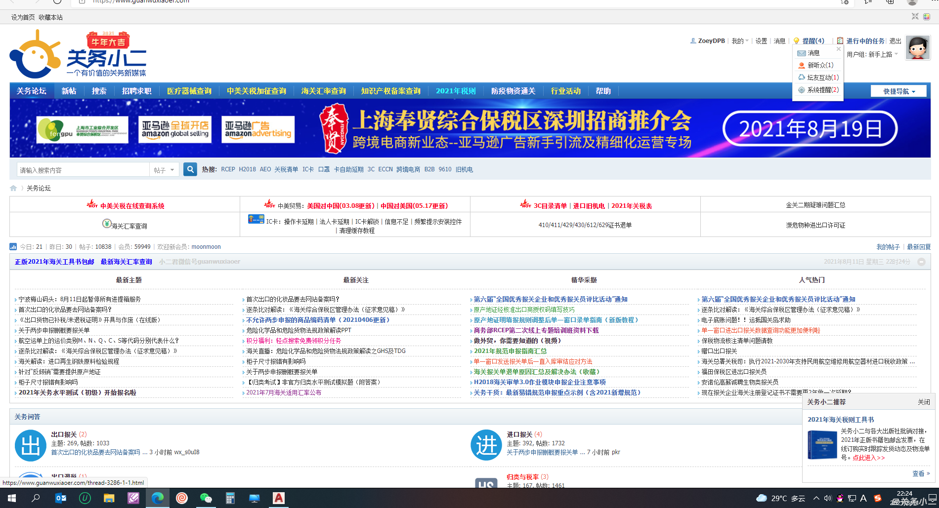Open the 快捷导航 dropdown
This screenshot has height=508, width=939.
898,91
